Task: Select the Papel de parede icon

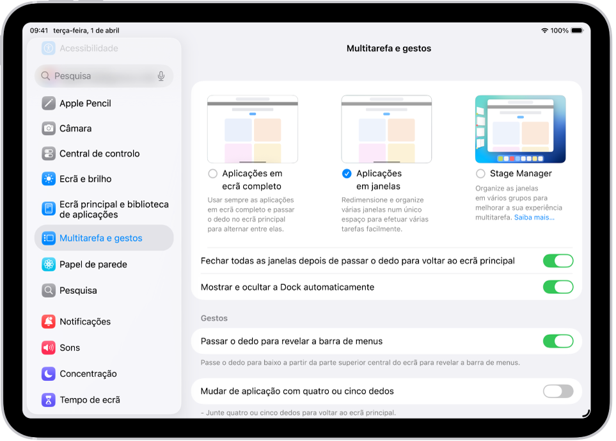Action: (49, 264)
